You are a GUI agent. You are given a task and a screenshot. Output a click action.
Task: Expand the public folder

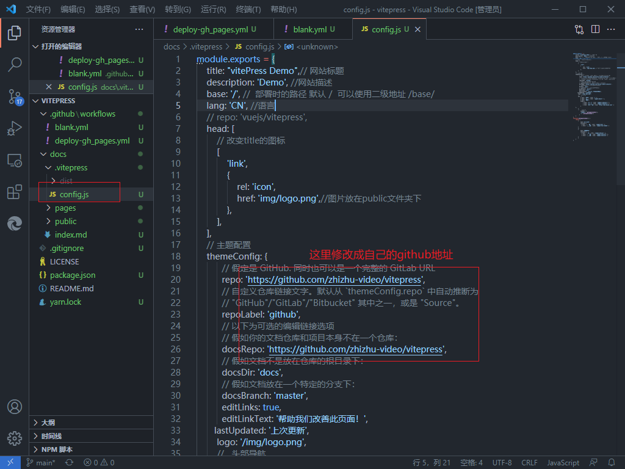92,221
